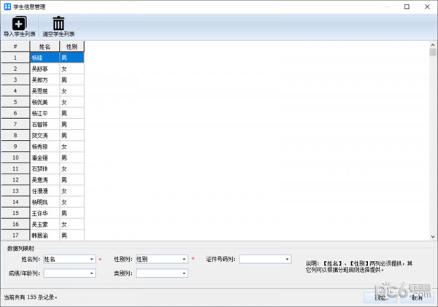438x307 pixels.
Task: Click the vertical scrollbar down arrow
Action: [x=431, y=235]
